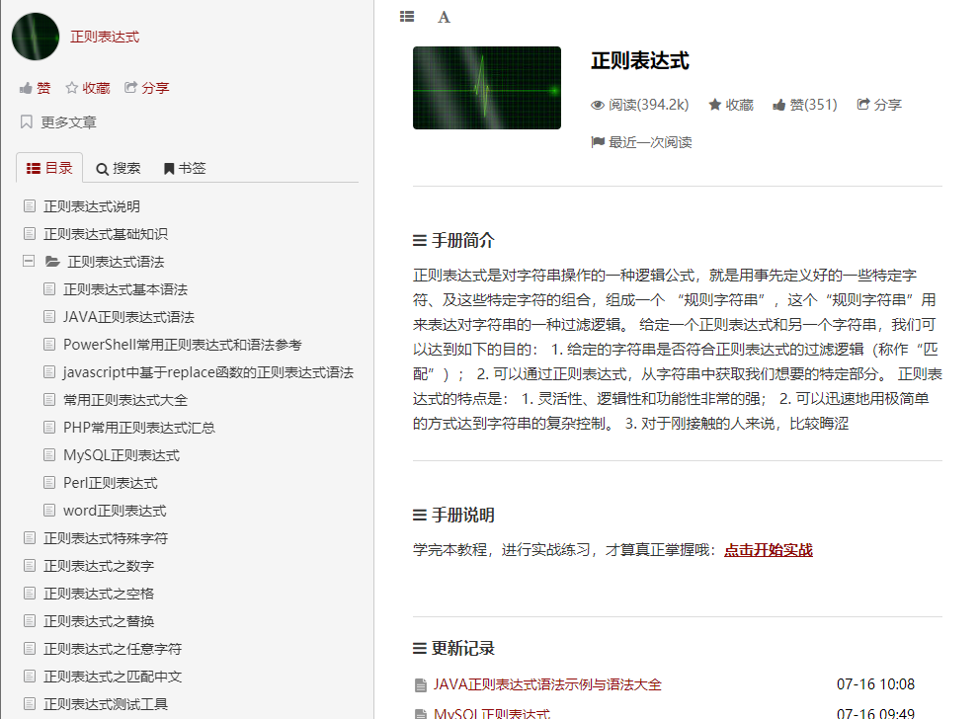Collapse the 正则表达式语法 folder
The image size is (979, 719).
[x=29, y=261]
